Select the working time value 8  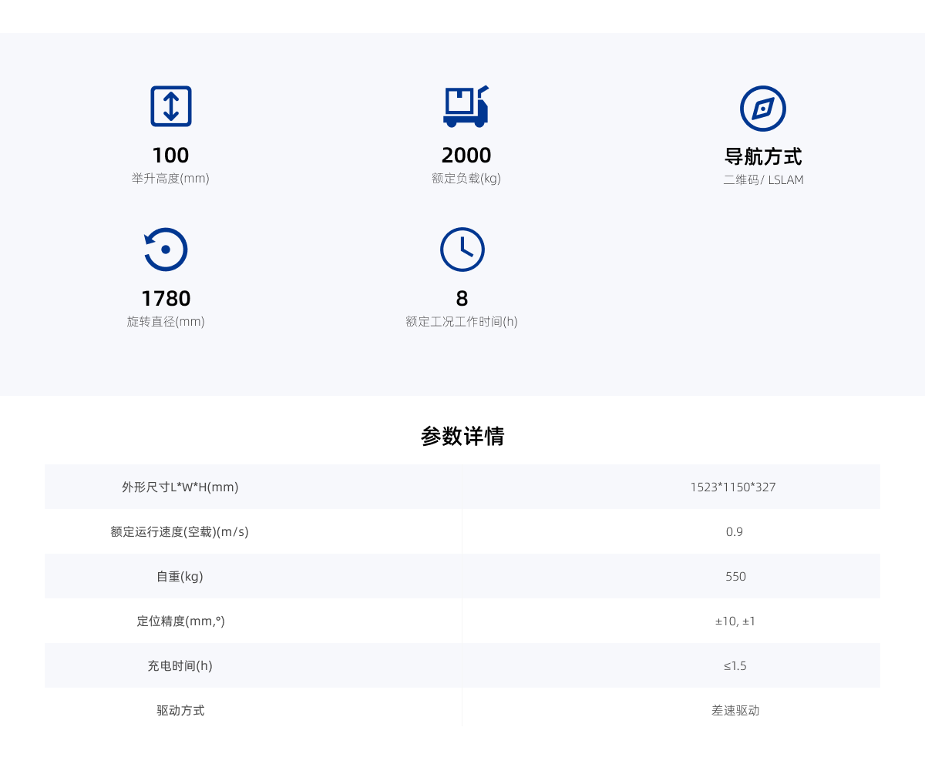[x=462, y=299]
